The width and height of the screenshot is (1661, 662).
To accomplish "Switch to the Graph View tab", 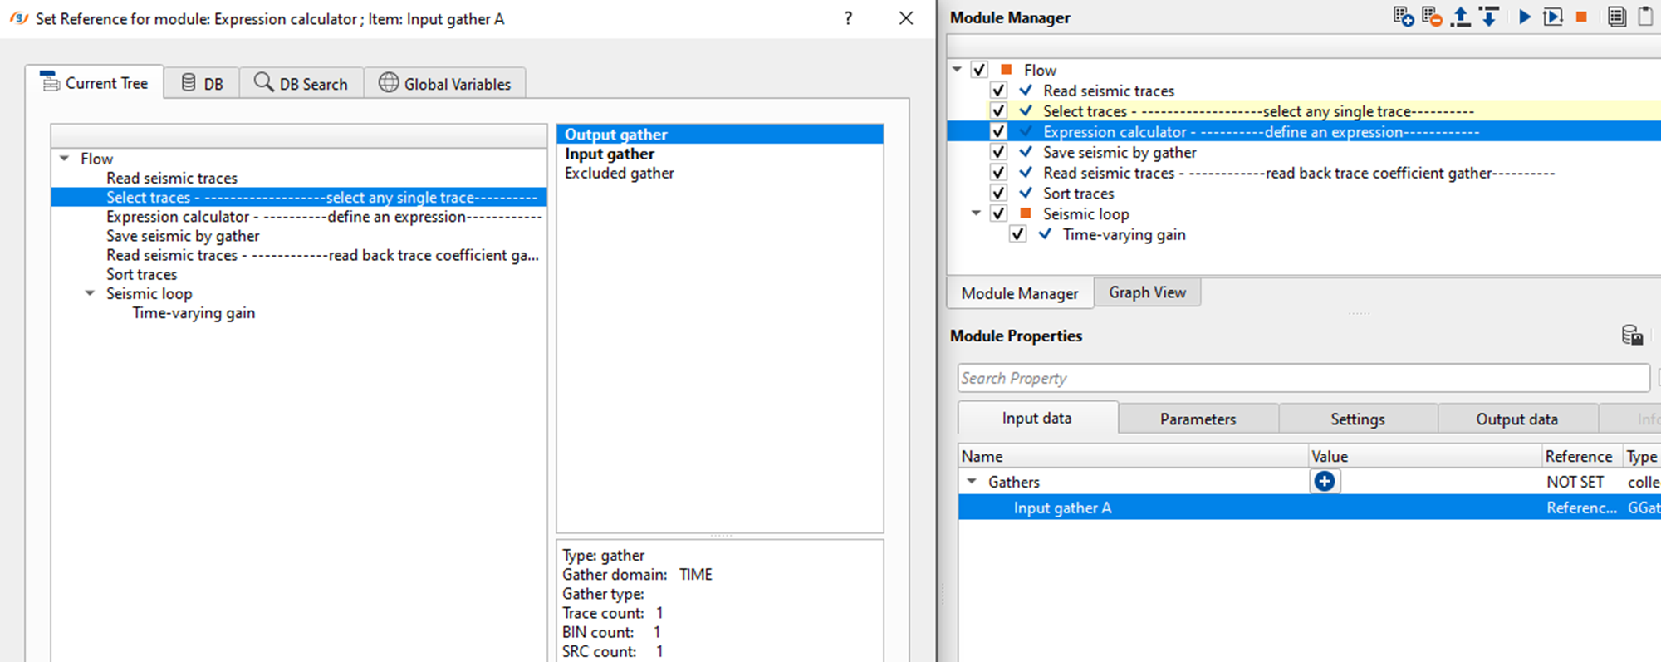I will [1147, 293].
